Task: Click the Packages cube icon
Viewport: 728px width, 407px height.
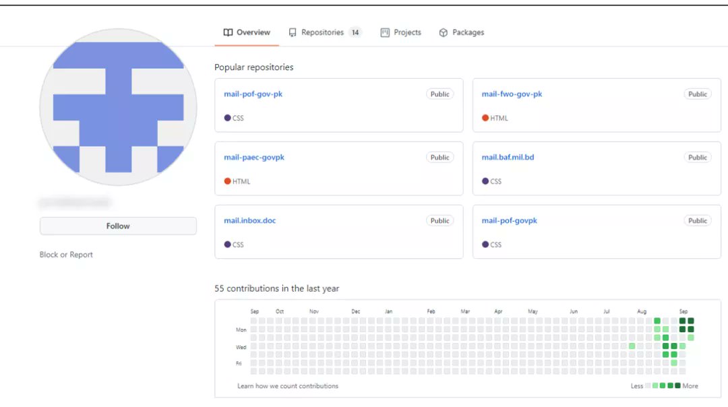Action: pyautogui.click(x=444, y=32)
